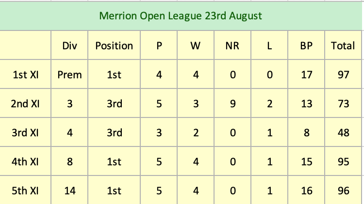364x204 pixels.
Task: Click the NR column header cell
Action: coord(232,46)
